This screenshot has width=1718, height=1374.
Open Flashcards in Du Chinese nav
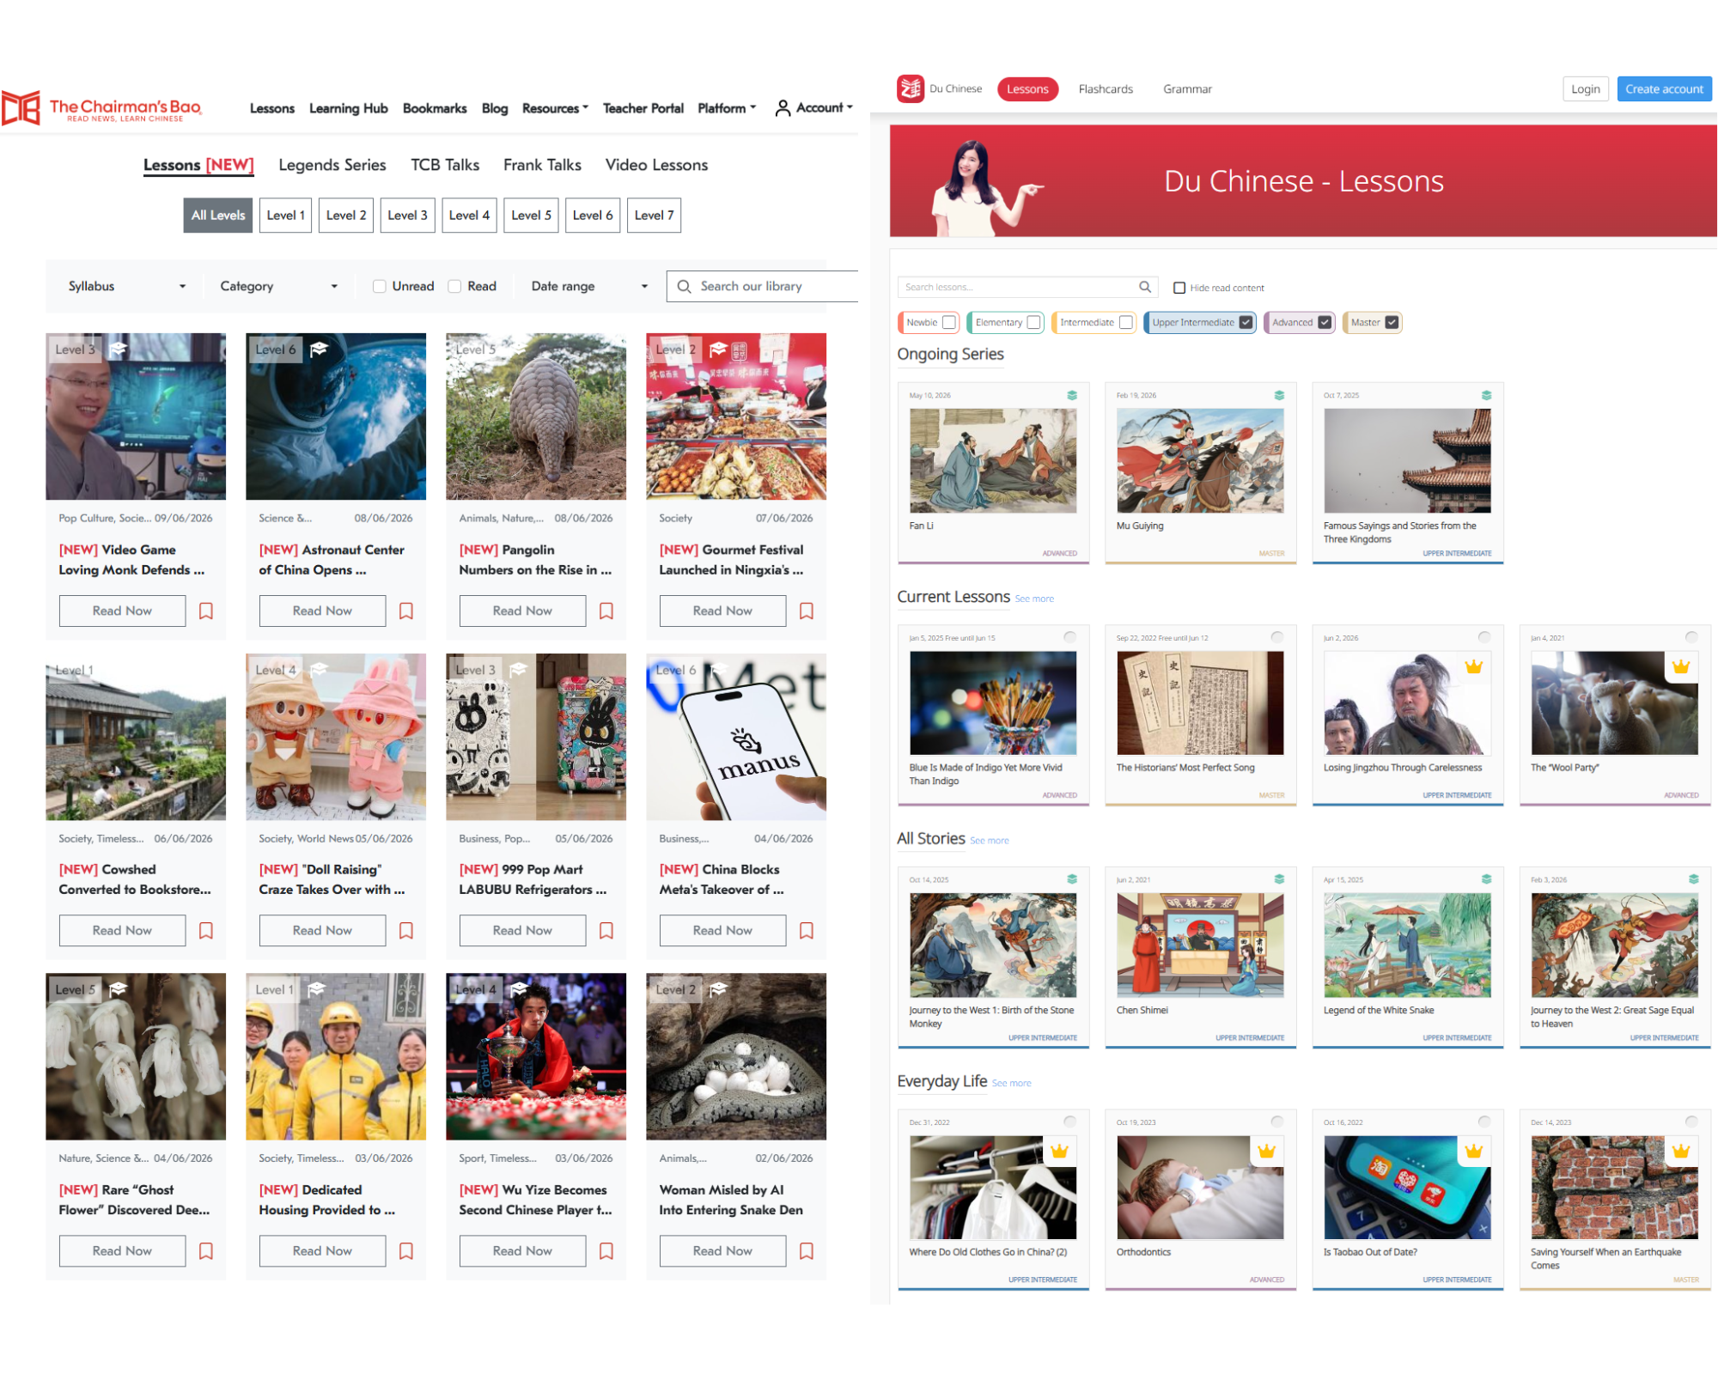tap(1106, 89)
